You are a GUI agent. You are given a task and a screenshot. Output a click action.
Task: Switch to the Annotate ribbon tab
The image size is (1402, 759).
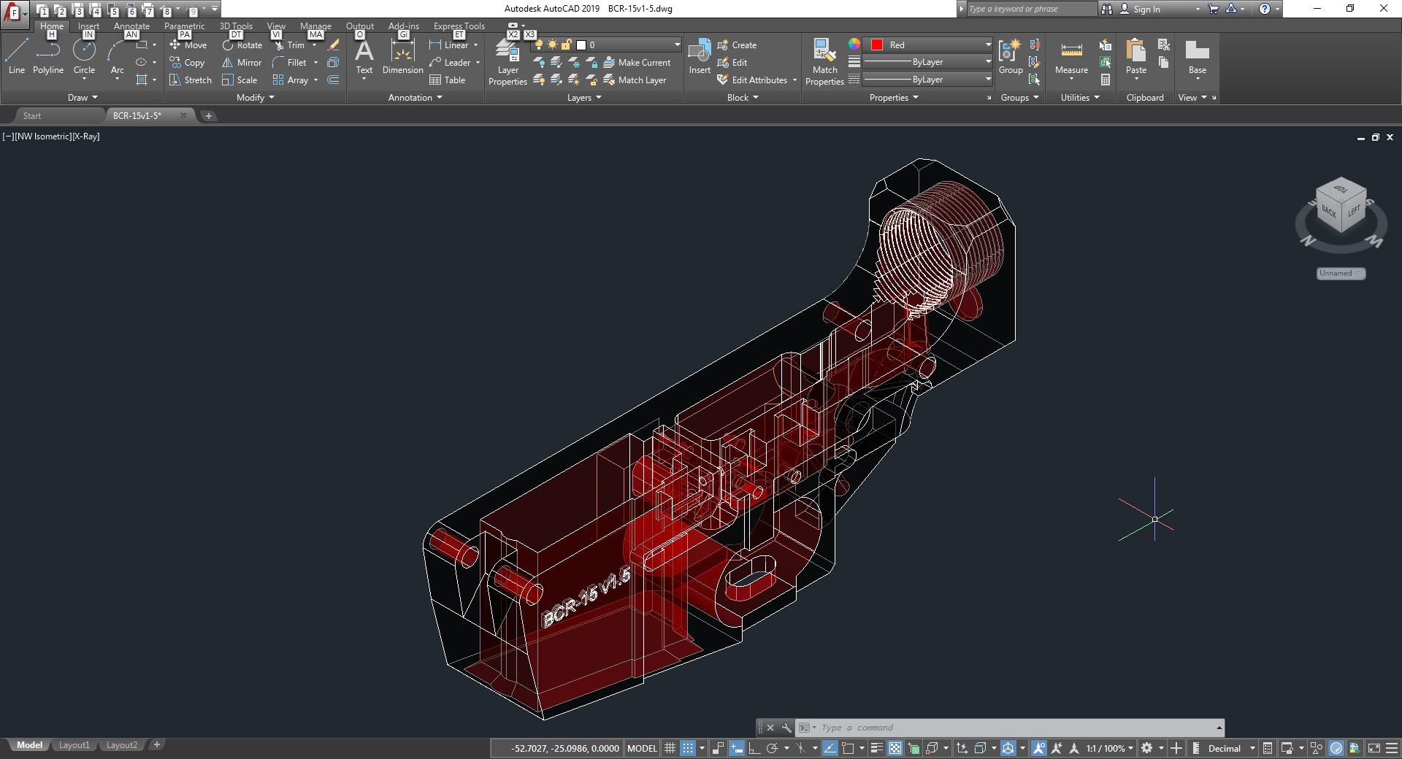click(131, 26)
